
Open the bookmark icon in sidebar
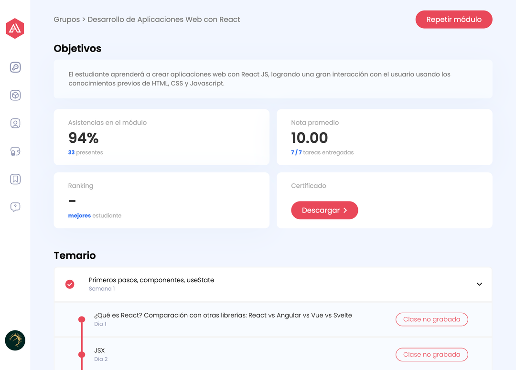click(15, 179)
